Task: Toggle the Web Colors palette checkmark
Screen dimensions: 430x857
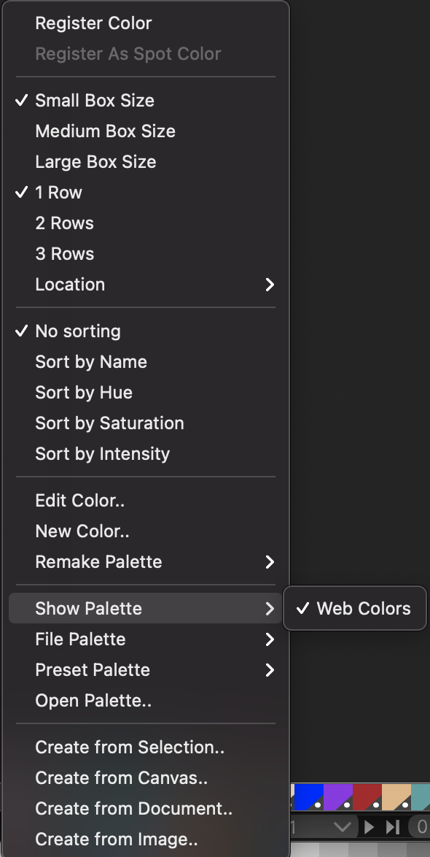Action: (x=355, y=608)
